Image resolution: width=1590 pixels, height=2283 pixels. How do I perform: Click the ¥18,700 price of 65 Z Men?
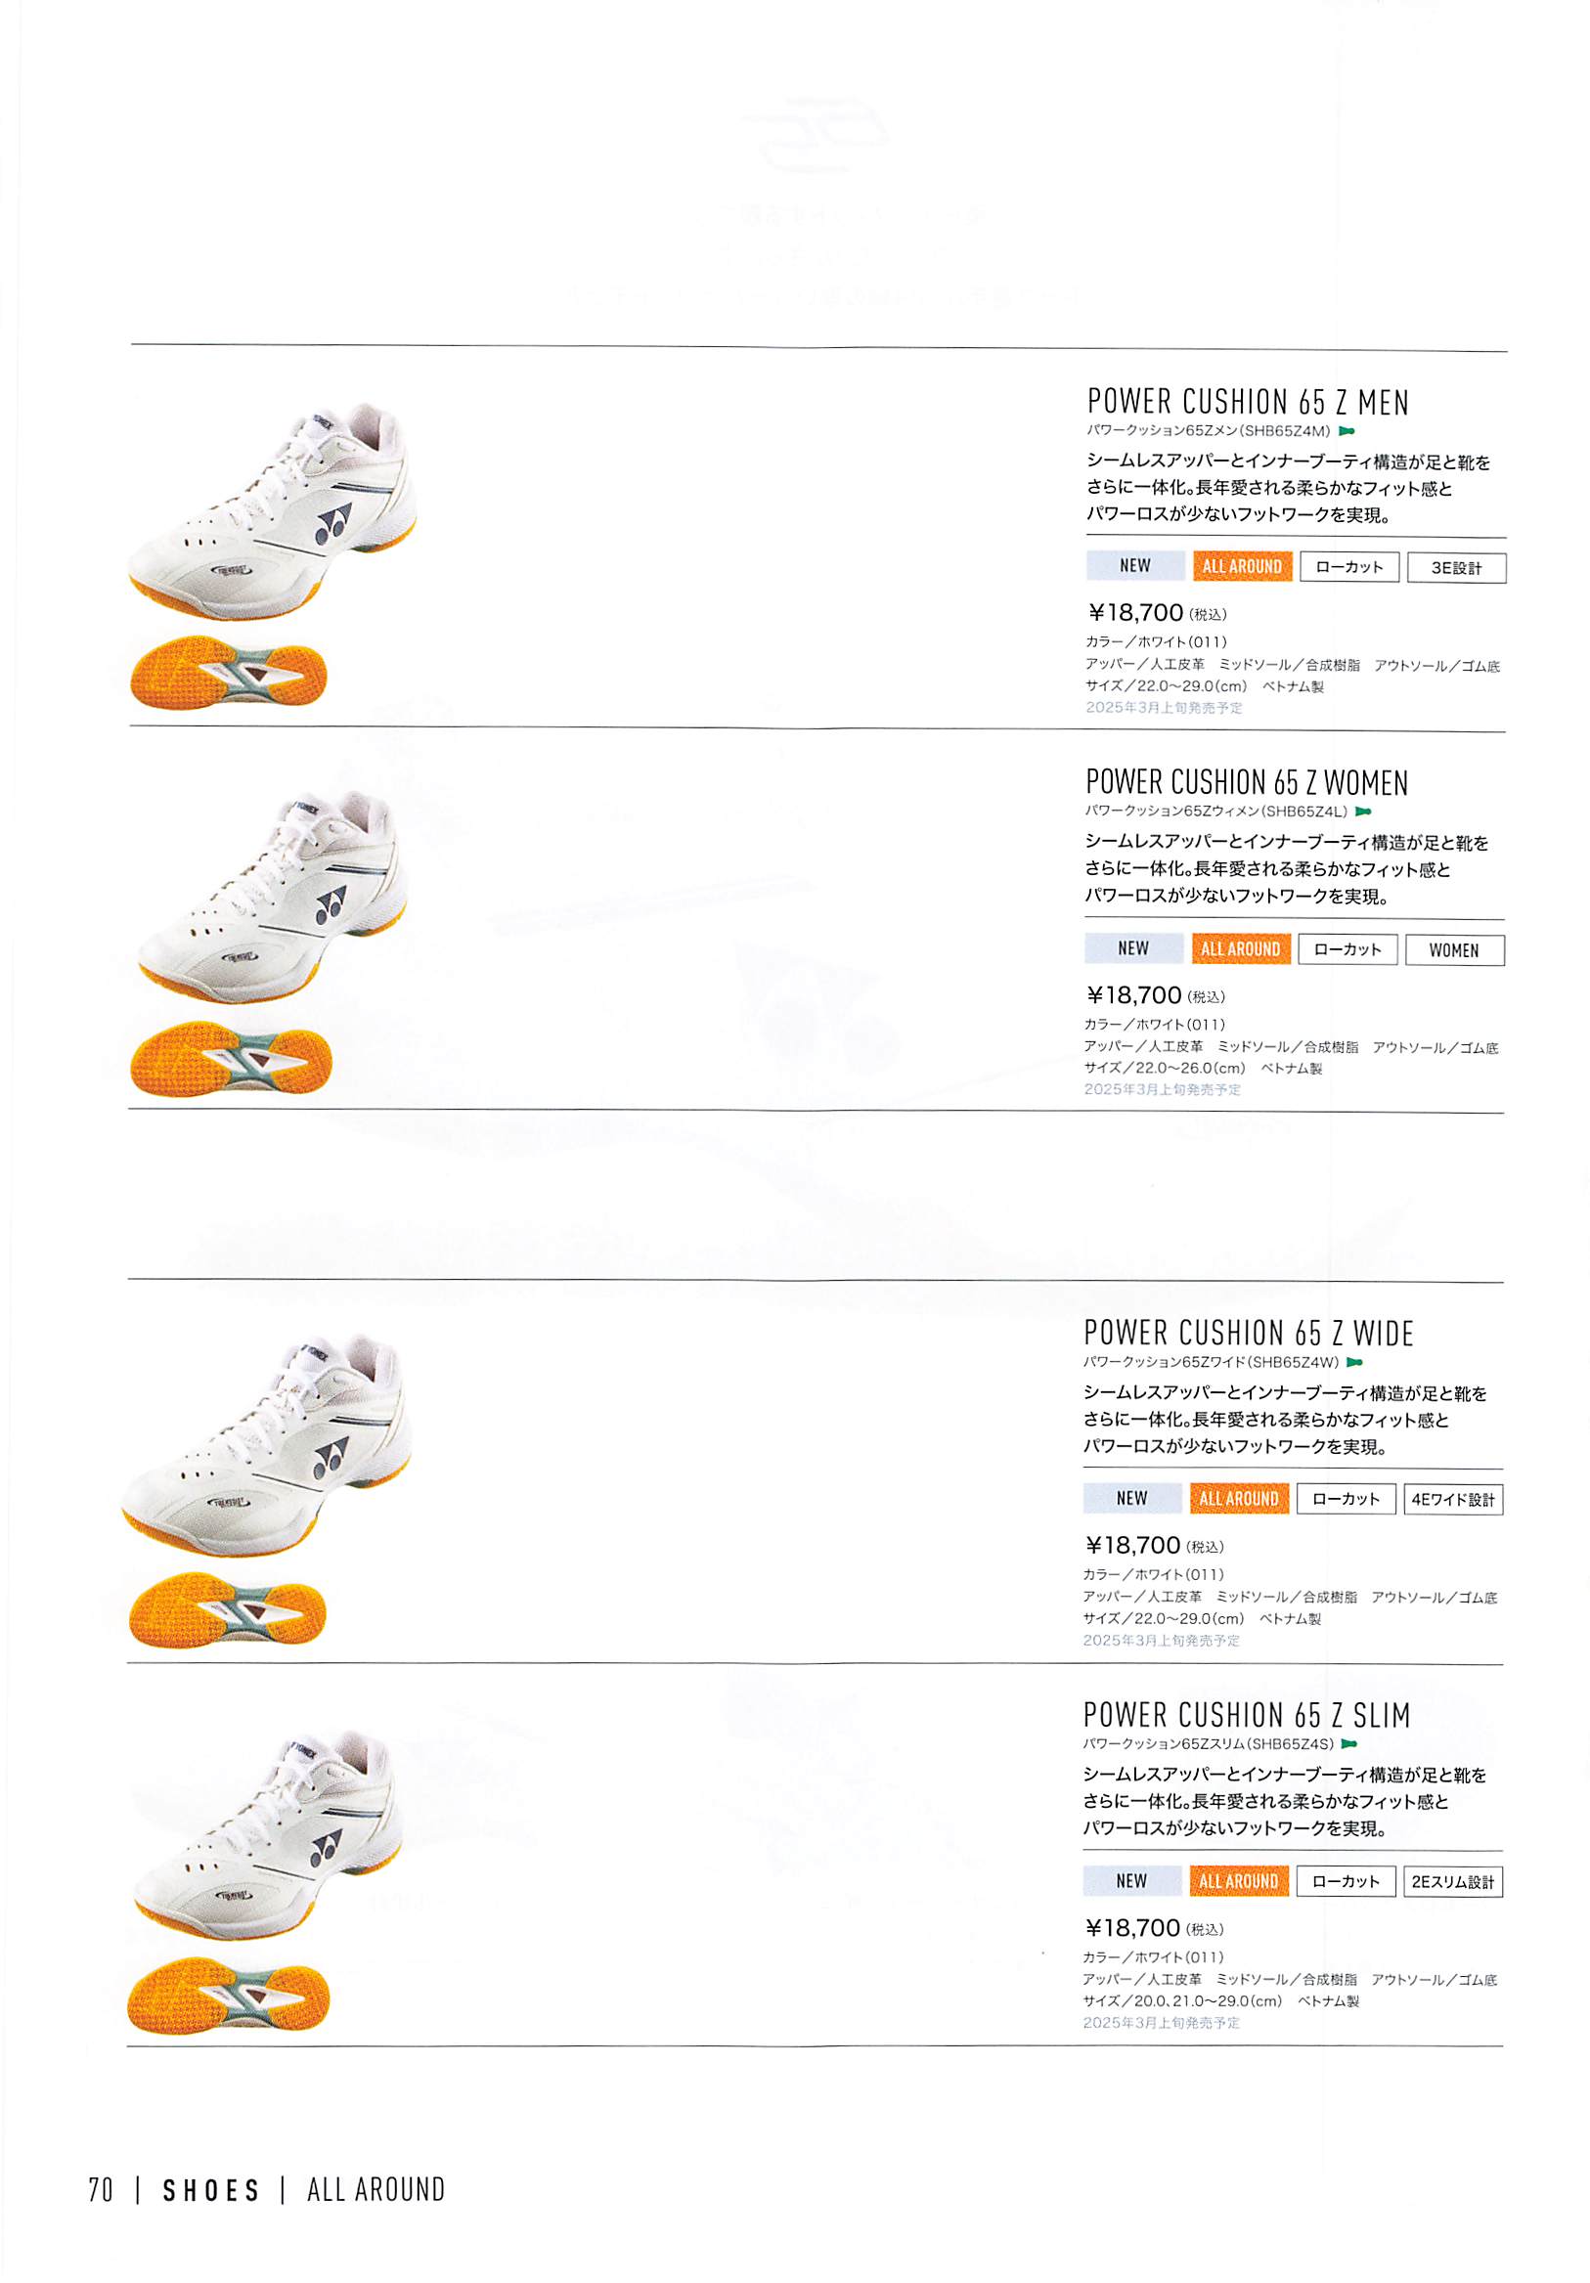point(1134,612)
